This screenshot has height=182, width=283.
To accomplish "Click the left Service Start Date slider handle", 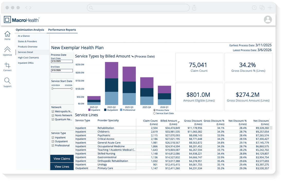I will coord(52,89).
